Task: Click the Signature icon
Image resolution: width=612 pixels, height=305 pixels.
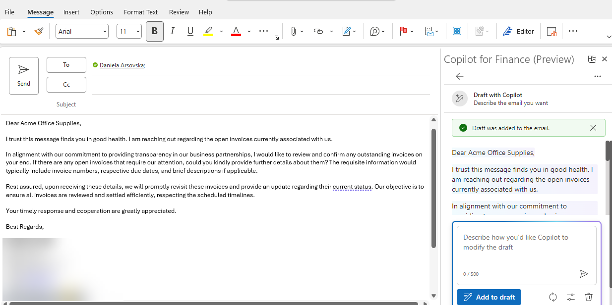Action: click(x=347, y=31)
